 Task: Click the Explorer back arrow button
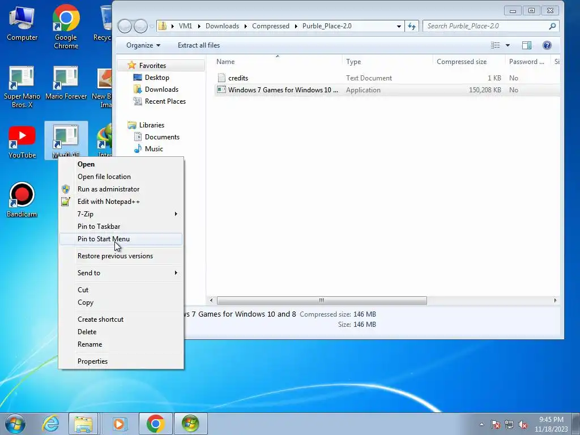pos(125,26)
